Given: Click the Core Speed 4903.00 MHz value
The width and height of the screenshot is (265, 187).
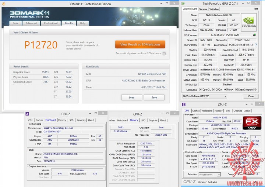Looking at the screenshot, I should [x=208, y=156].
